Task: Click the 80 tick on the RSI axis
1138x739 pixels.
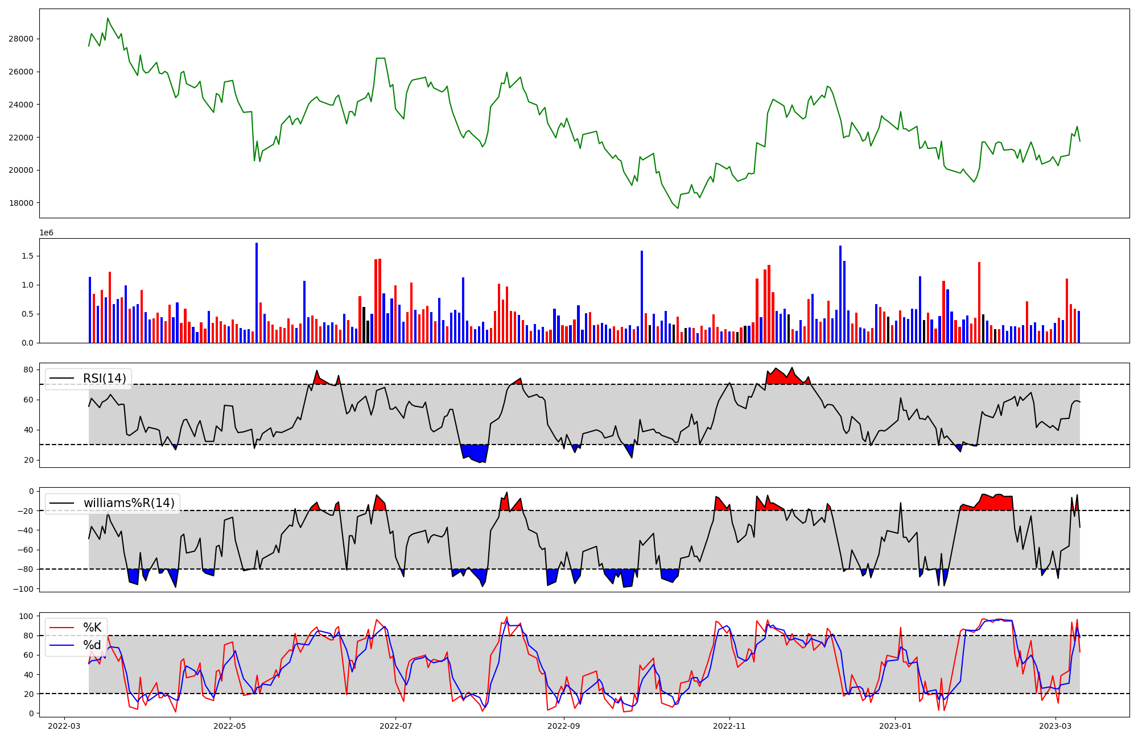Action: click(28, 370)
